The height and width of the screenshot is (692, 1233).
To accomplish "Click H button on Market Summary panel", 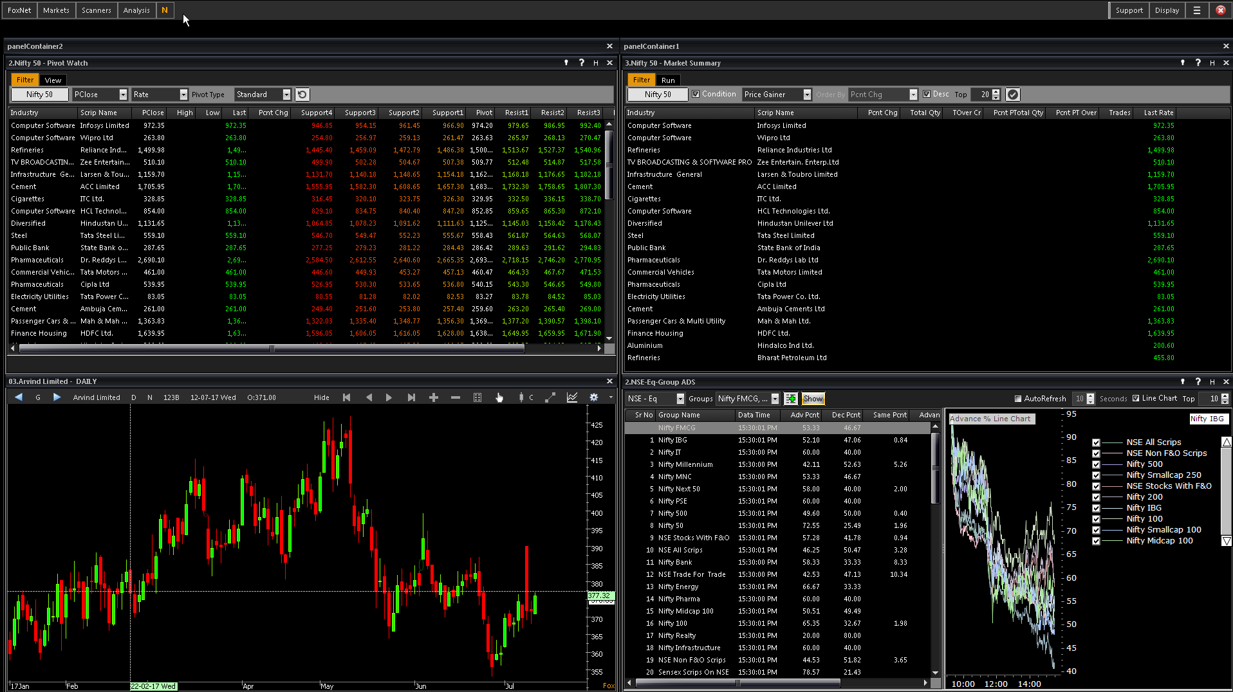I will coord(1212,63).
